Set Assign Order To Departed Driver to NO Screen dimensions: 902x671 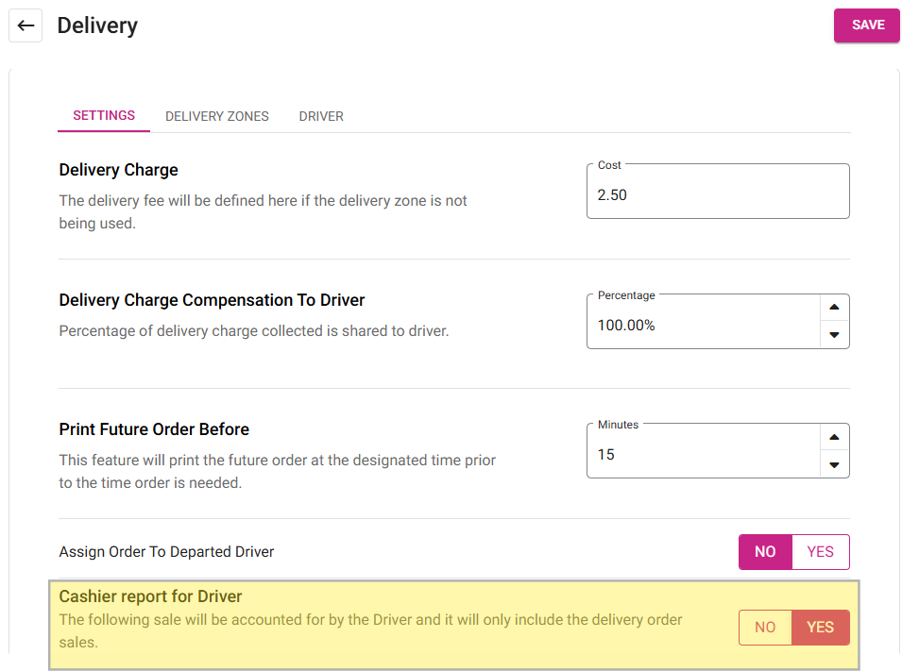(765, 552)
